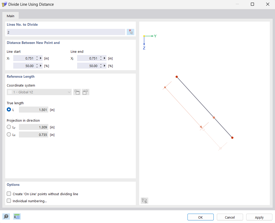
Task: Open help via the question mark icon
Action: pyautogui.click(x=6, y=216)
